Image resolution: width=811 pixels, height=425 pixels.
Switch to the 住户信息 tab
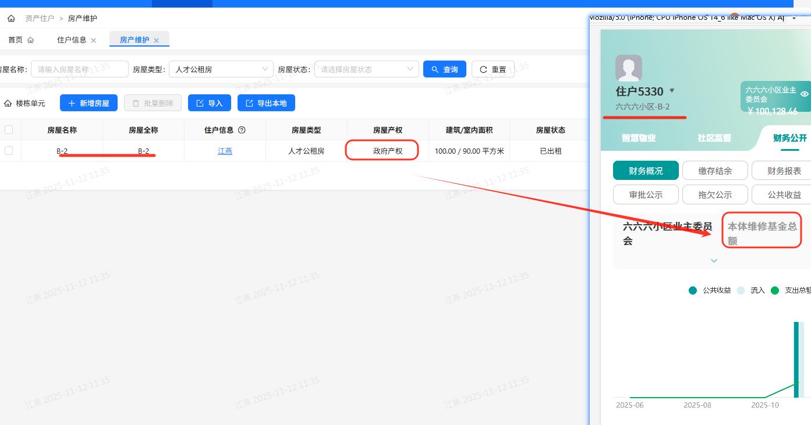72,40
